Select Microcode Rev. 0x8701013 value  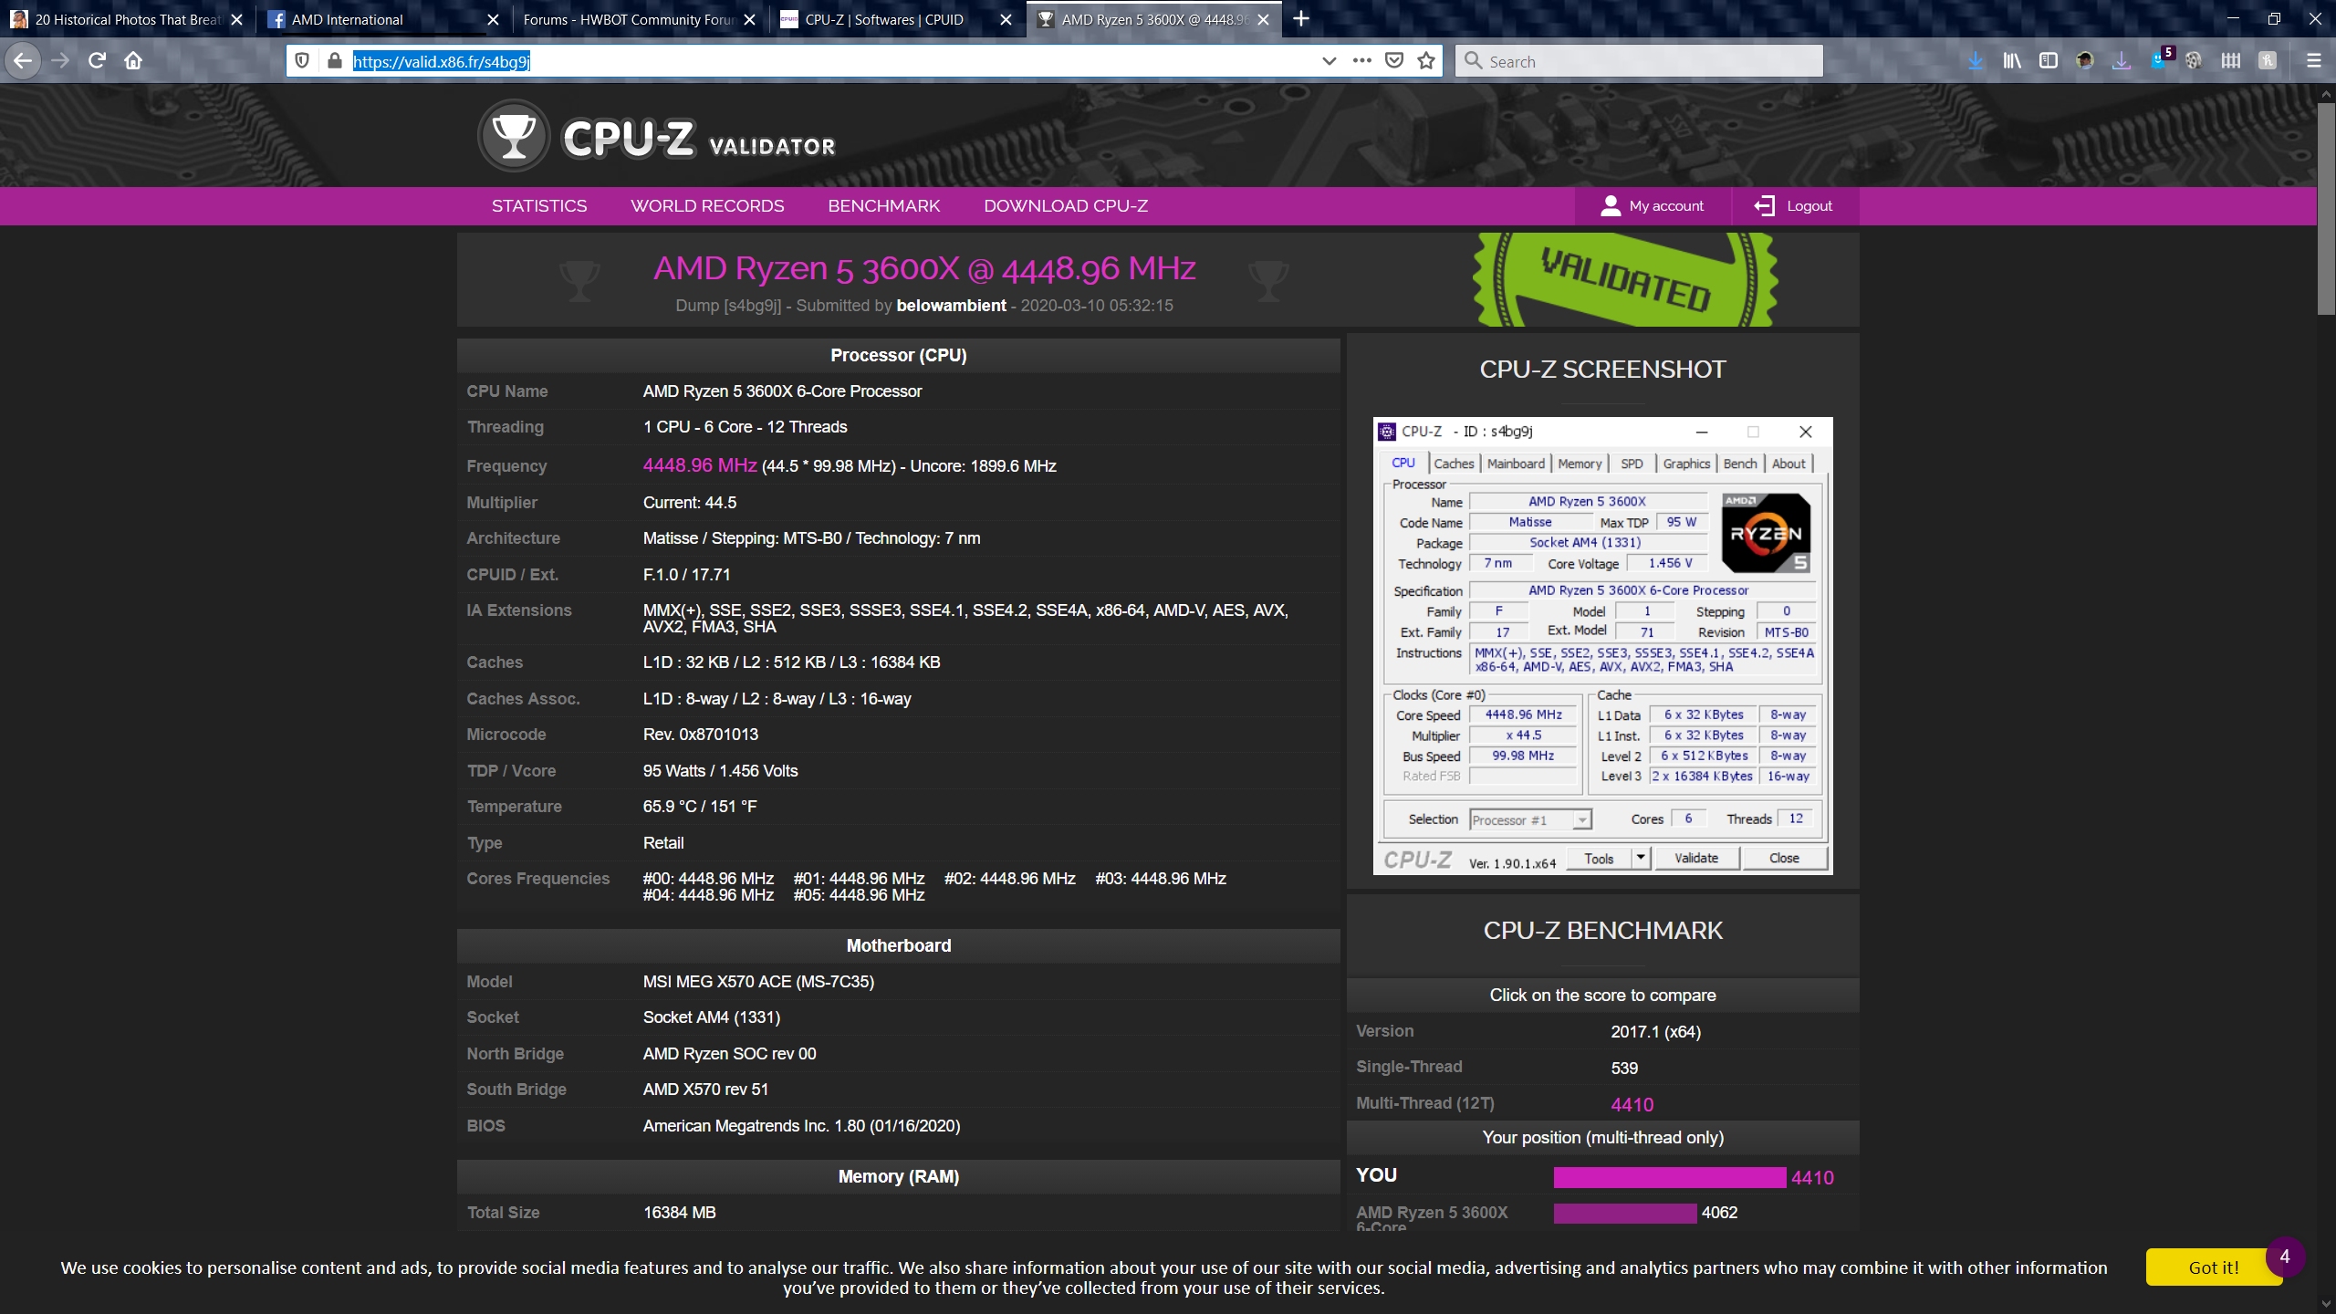[700, 735]
